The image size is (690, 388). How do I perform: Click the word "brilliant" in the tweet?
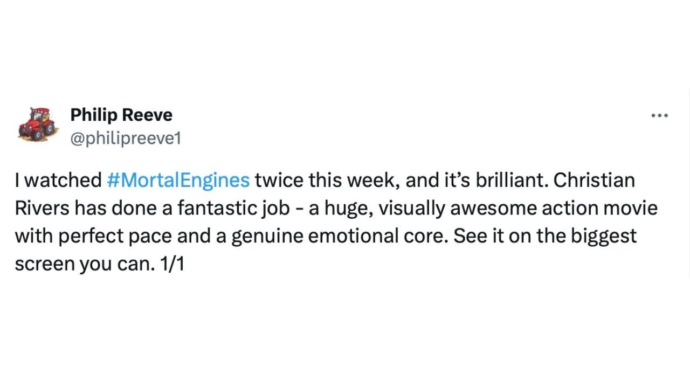point(510,180)
